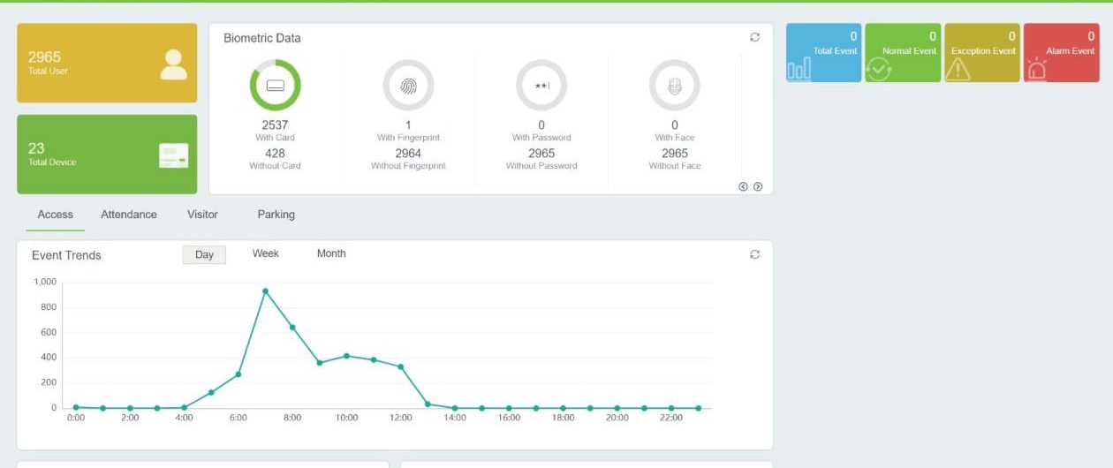Open the Total Device card
Viewport: 1113px width, 468px height.
point(107,154)
